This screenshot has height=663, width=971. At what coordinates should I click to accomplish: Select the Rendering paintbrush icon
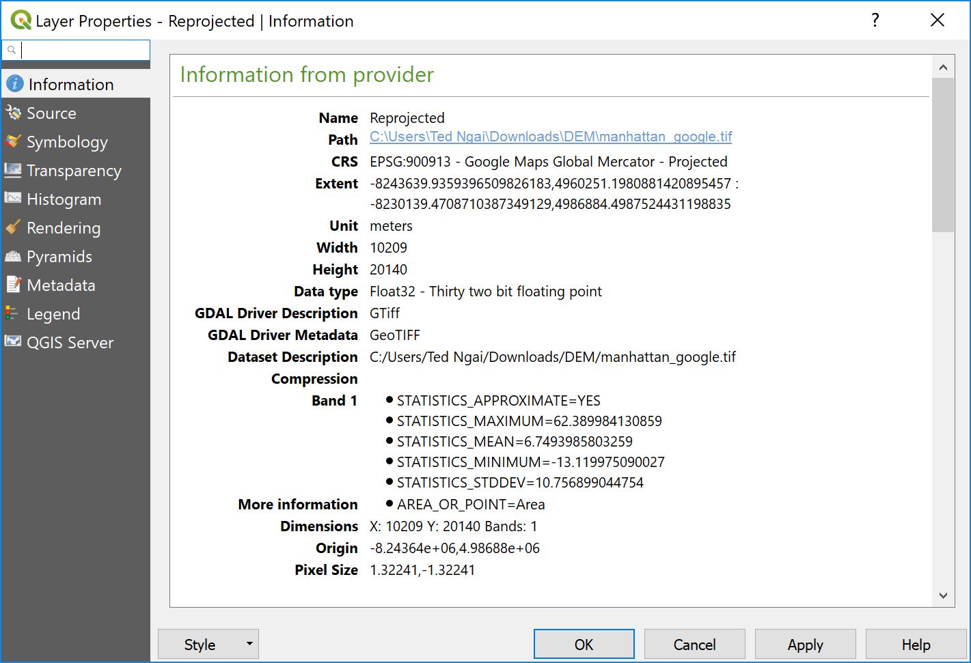[13, 227]
